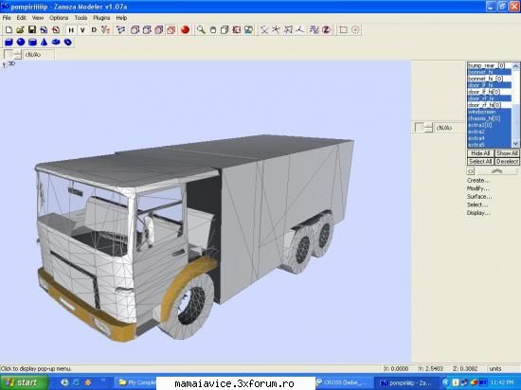Expand the Modify... command group
The image size is (521, 390).
478,188
